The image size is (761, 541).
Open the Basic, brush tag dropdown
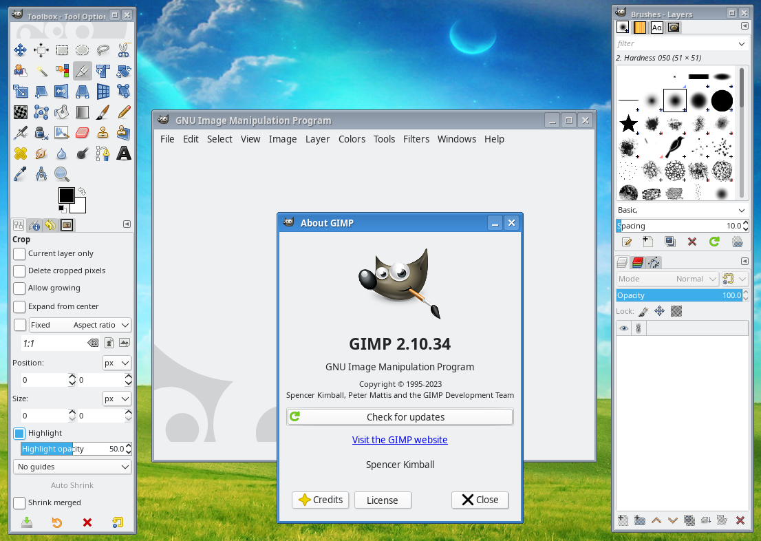click(x=681, y=210)
